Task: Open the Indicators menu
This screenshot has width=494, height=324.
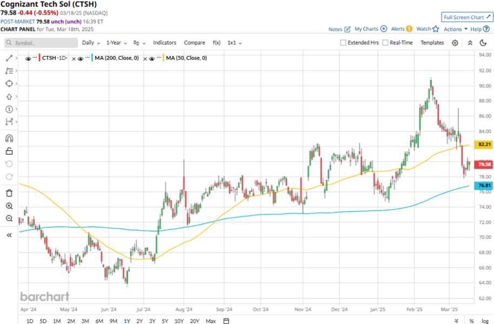Action: pyautogui.click(x=164, y=43)
